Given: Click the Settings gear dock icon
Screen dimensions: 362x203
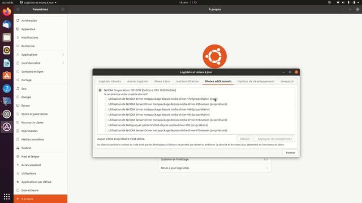Looking at the screenshot, I should [x=7, y=114].
